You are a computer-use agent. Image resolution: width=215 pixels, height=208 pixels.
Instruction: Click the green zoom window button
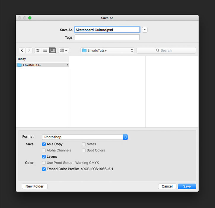tap(30, 18)
